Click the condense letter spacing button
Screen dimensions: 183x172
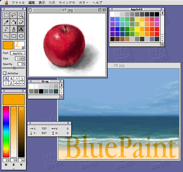click(16, 83)
